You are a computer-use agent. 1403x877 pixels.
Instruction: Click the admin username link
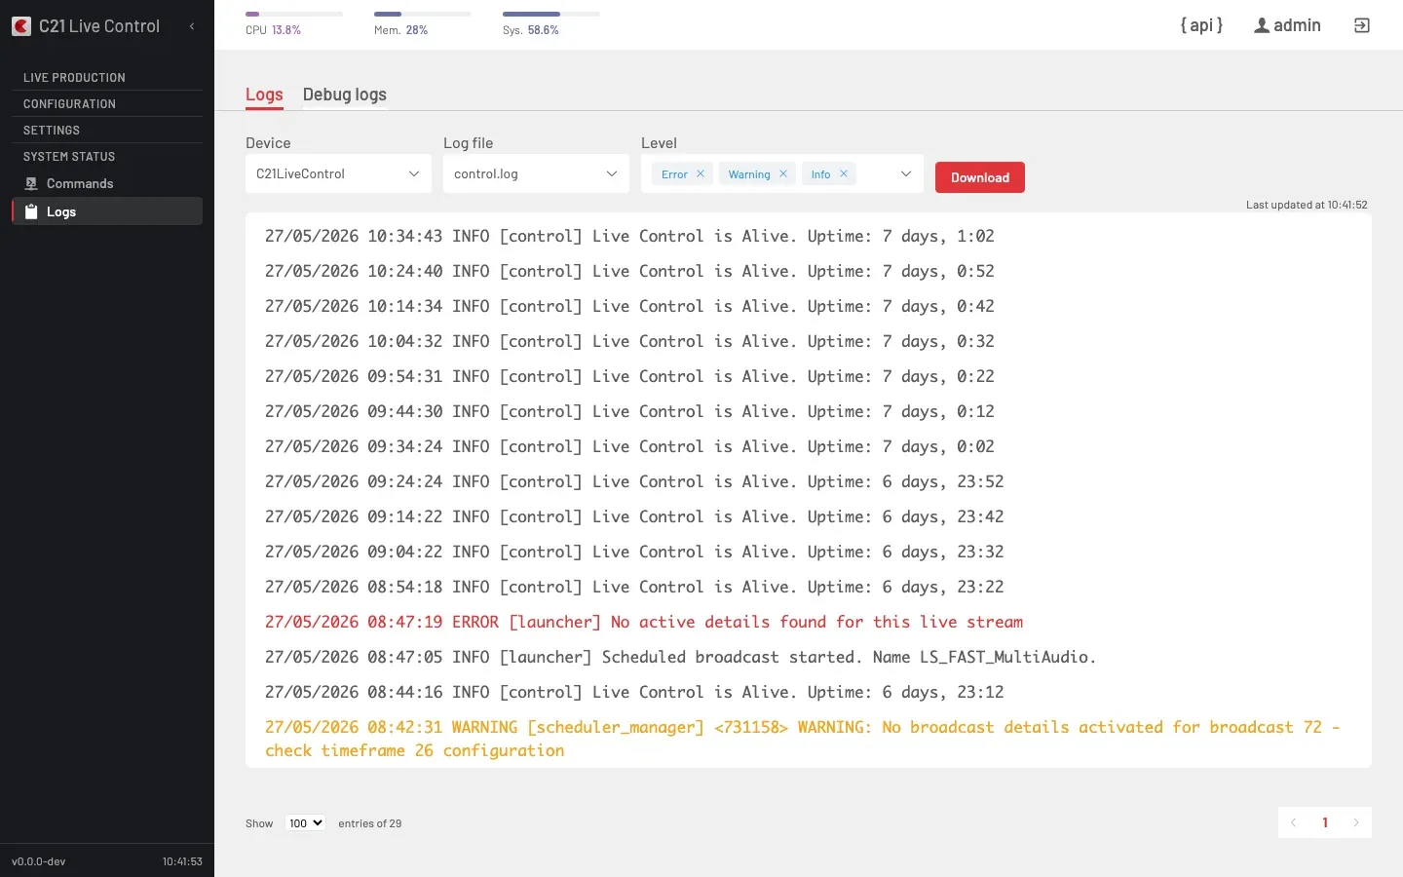pyautogui.click(x=1297, y=25)
